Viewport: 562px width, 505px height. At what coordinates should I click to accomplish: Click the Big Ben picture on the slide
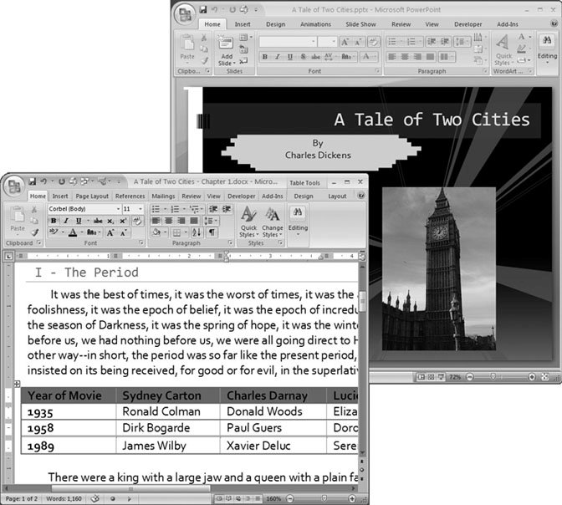pyautogui.click(x=438, y=268)
